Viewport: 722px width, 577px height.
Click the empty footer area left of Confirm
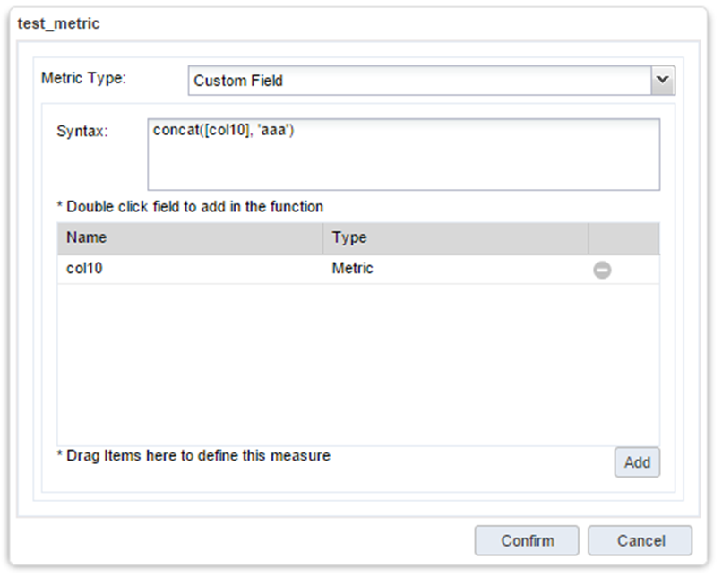[242, 540]
